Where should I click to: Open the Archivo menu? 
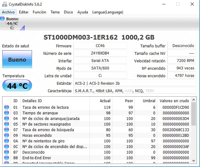click(8, 12)
